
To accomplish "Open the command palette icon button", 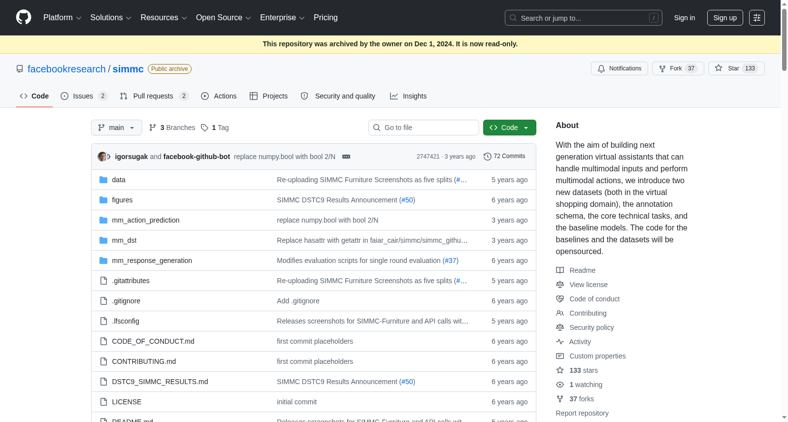I will tap(757, 18).
